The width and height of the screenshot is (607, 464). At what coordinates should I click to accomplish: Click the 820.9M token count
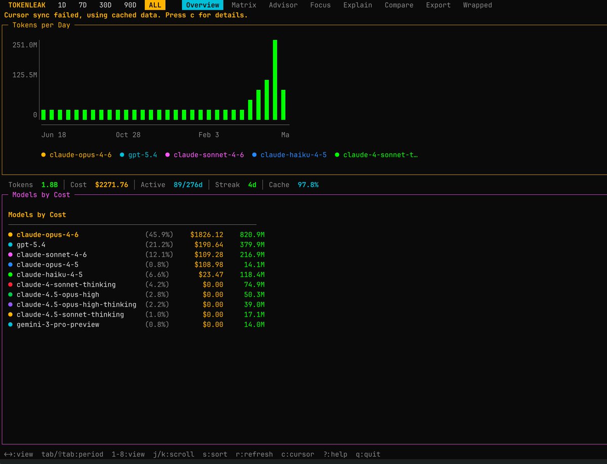(x=252, y=235)
